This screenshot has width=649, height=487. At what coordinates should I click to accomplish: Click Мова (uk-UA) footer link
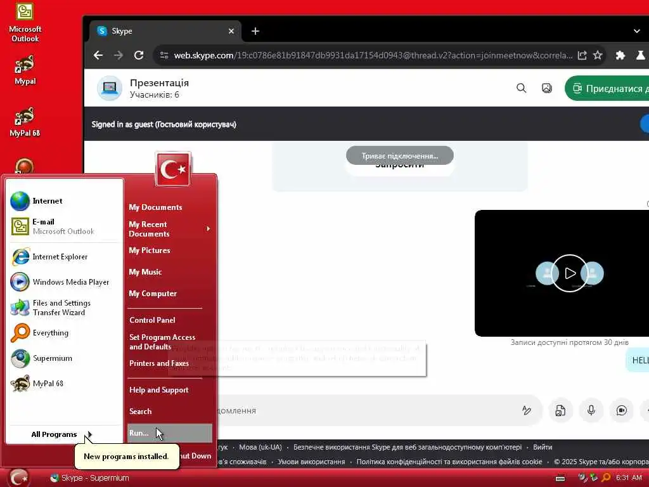pyautogui.click(x=260, y=447)
